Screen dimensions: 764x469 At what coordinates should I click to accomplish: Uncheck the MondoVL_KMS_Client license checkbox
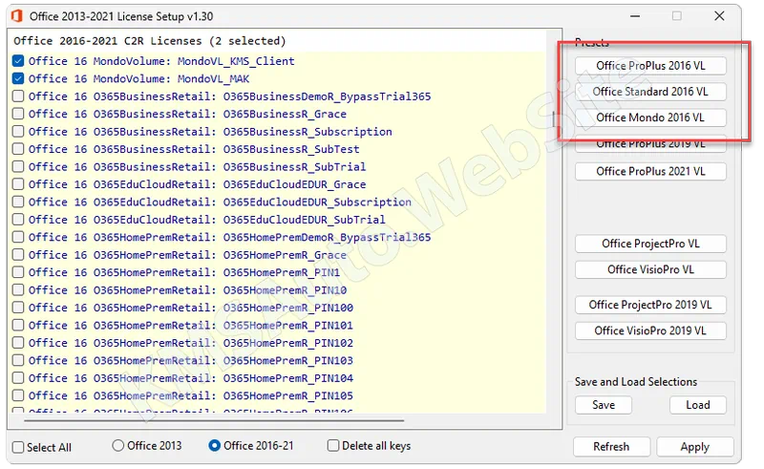(18, 61)
